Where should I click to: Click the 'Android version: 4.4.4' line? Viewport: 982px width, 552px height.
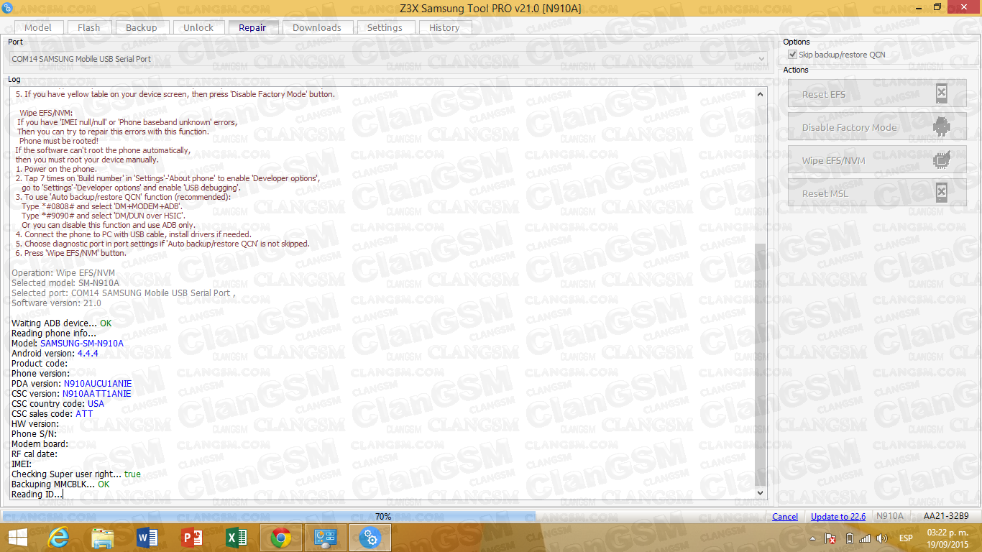tap(55, 354)
